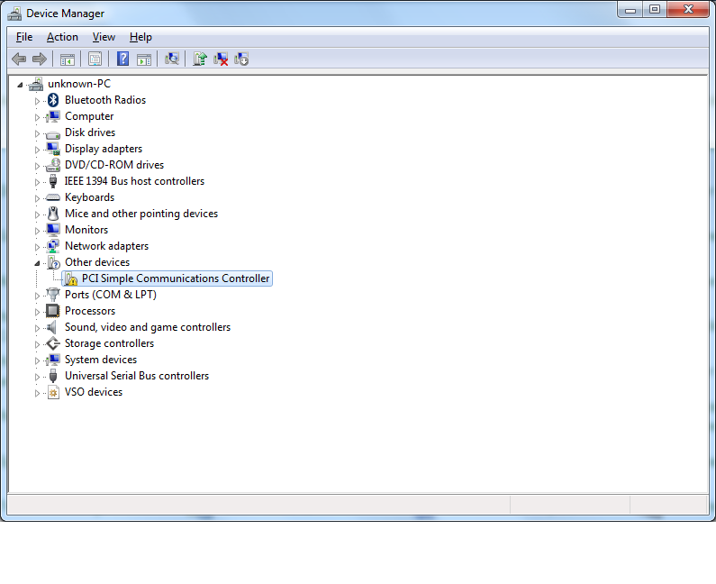Click the Ports (COM & LPT) icon
The height and width of the screenshot is (584, 716).
click(x=53, y=295)
